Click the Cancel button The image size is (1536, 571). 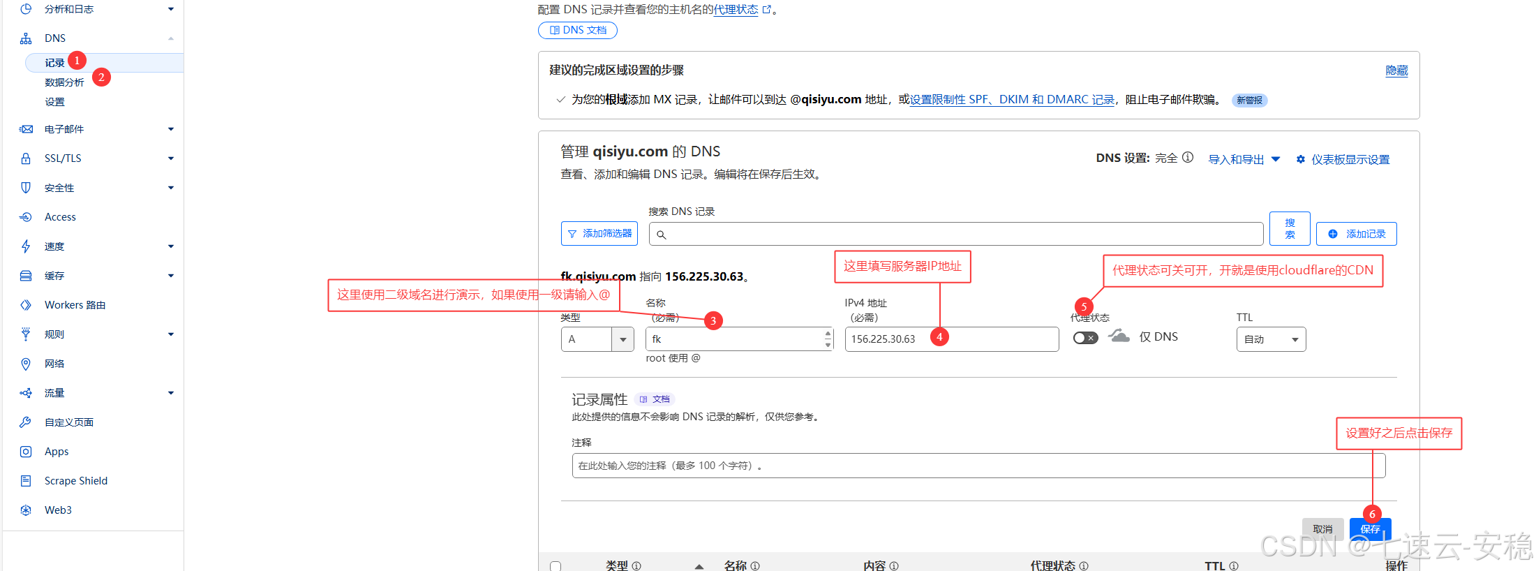[x=1322, y=528]
